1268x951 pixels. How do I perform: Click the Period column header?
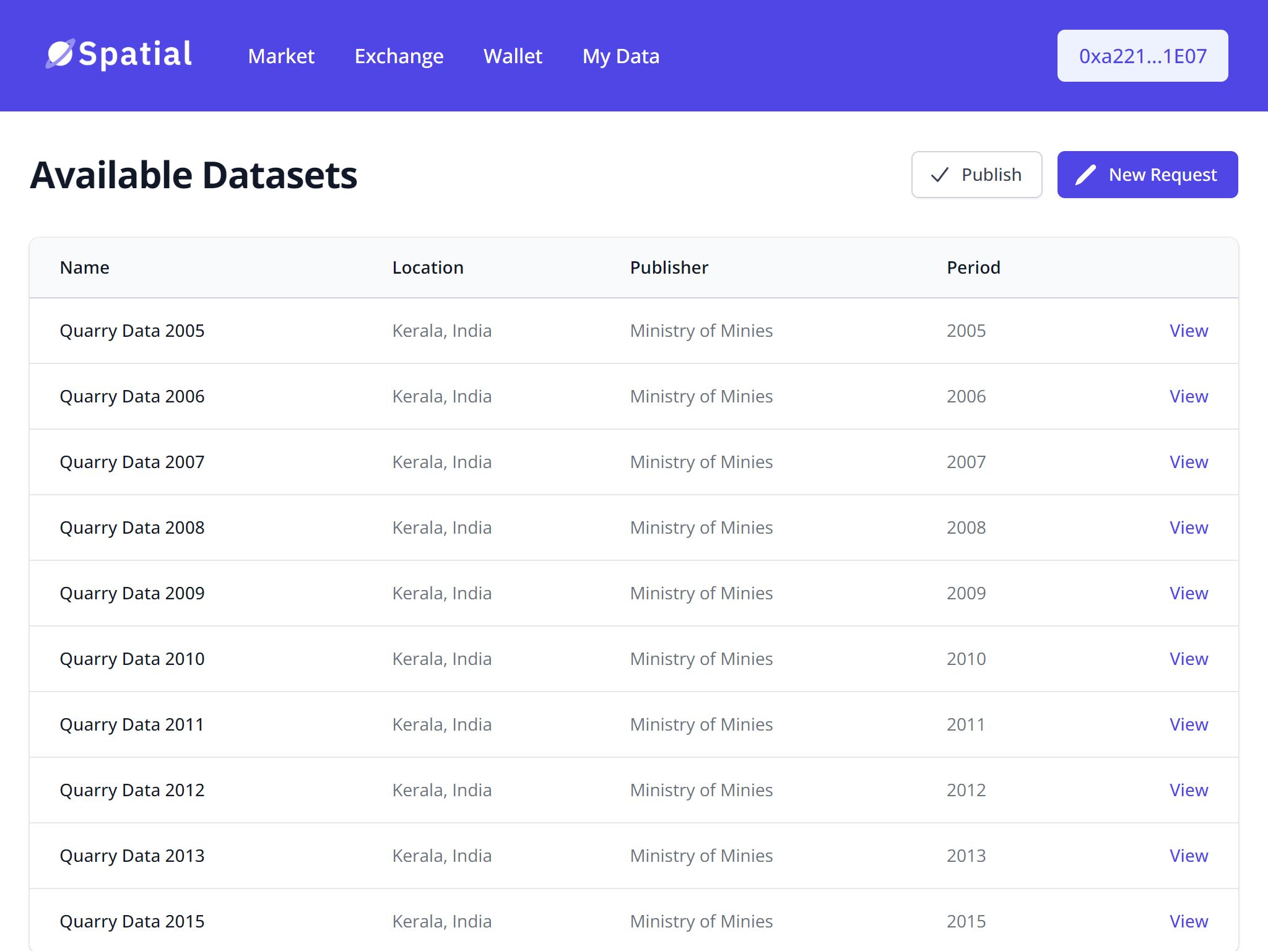pos(973,267)
